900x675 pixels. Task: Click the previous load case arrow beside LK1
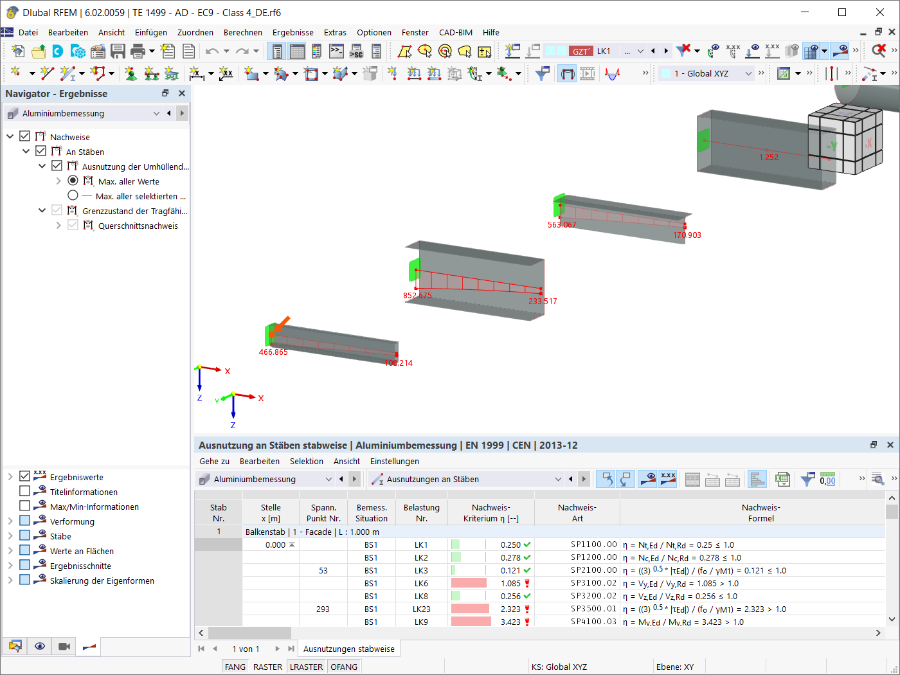coord(653,51)
